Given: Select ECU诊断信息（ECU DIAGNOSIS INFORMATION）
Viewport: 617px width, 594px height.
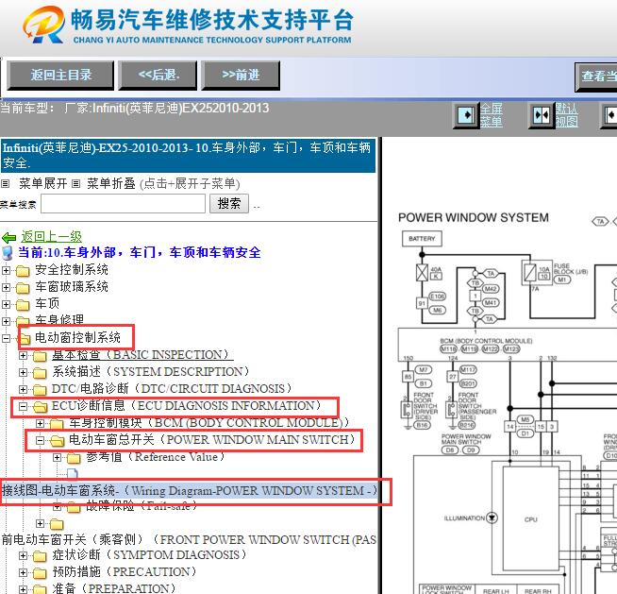Looking at the screenshot, I should click(187, 406).
